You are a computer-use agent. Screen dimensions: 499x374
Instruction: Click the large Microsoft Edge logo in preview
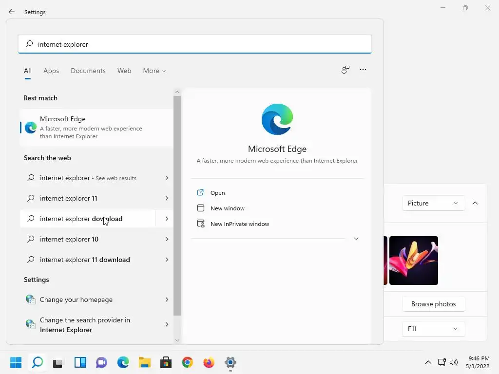tap(277, 119)
